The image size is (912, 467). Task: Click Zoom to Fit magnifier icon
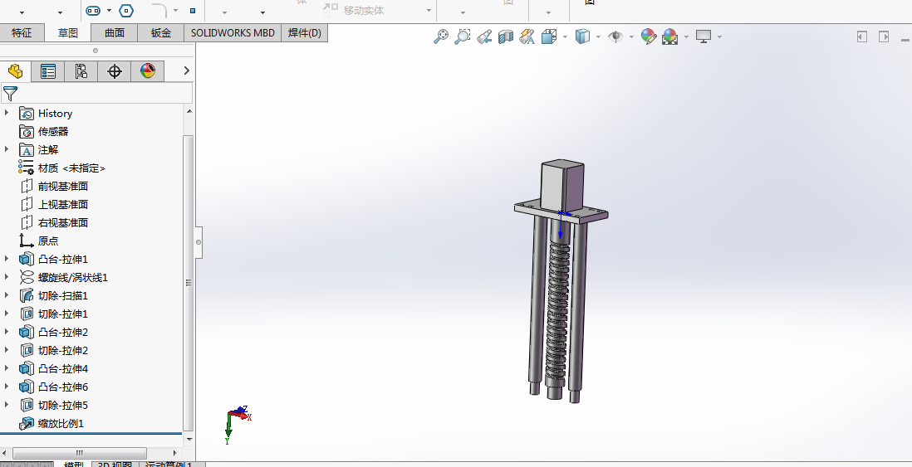(x=441, y=36)
